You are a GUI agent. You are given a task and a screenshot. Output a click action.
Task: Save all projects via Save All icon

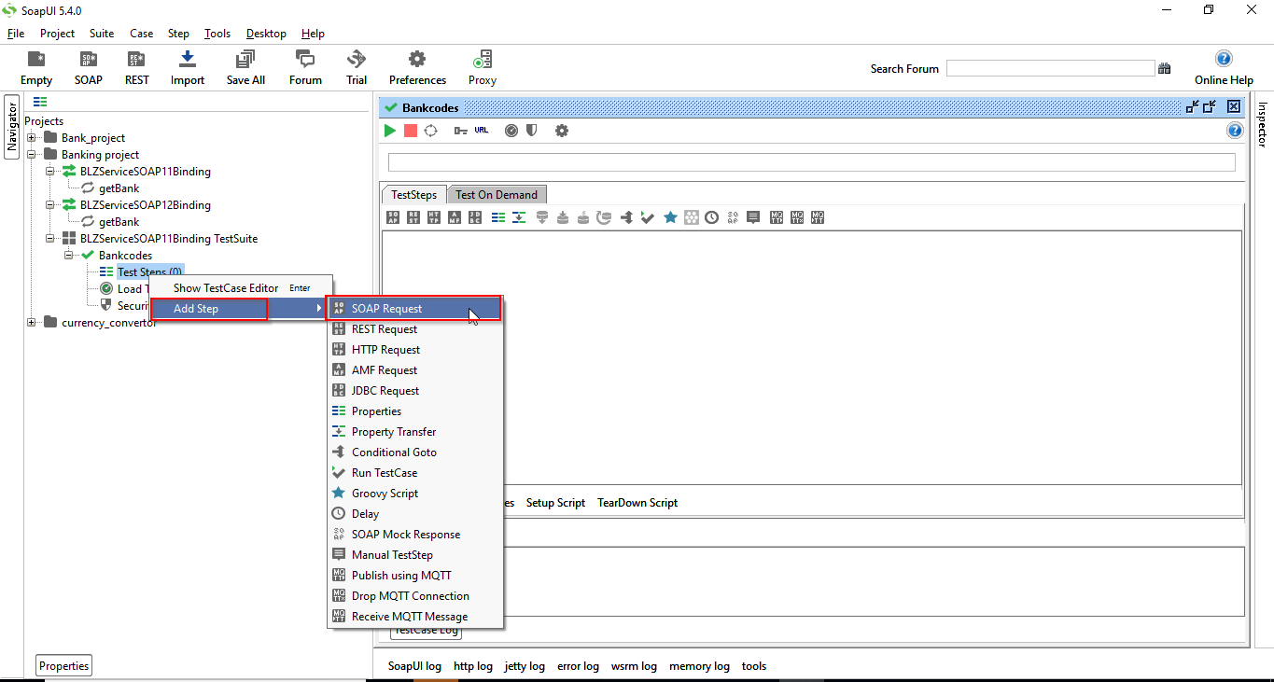[245, 66]
